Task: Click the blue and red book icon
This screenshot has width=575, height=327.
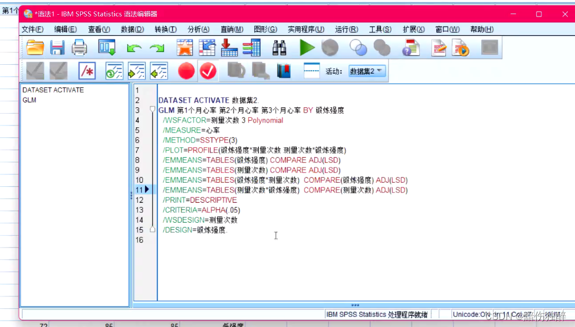Action: click(x=284, y=71)
